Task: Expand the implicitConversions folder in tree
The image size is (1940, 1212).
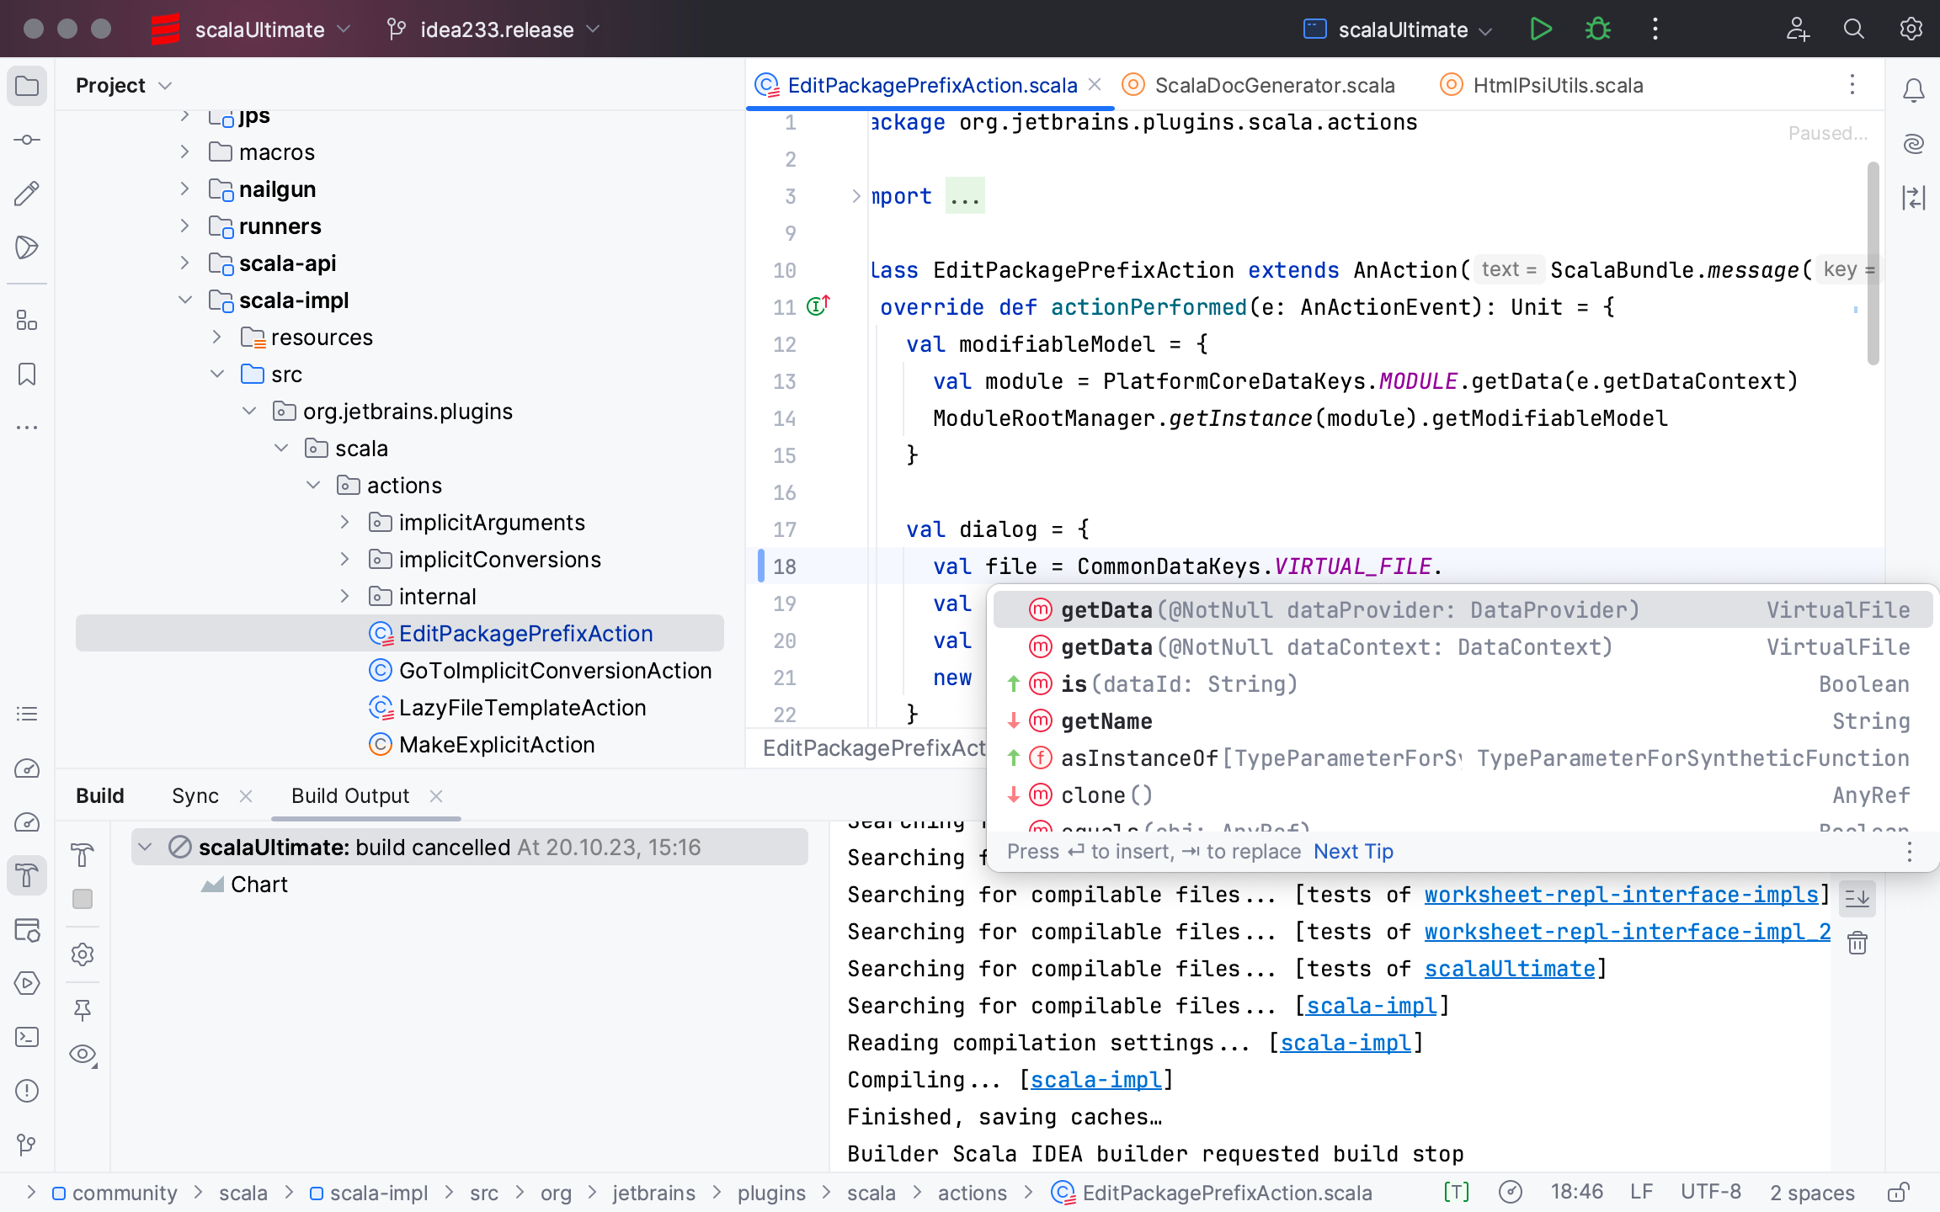Action: pos(344,559)
